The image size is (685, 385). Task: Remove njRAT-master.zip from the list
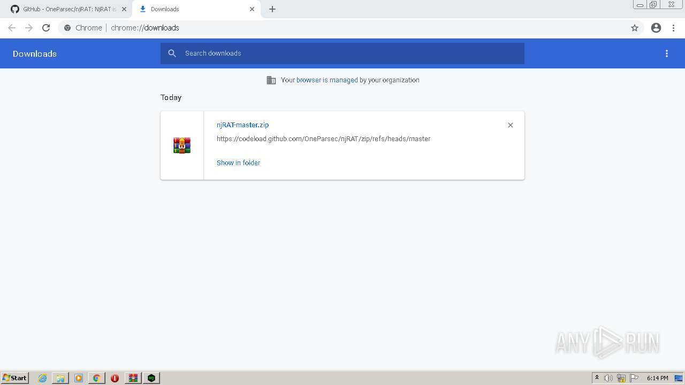(x=511, y=125)
